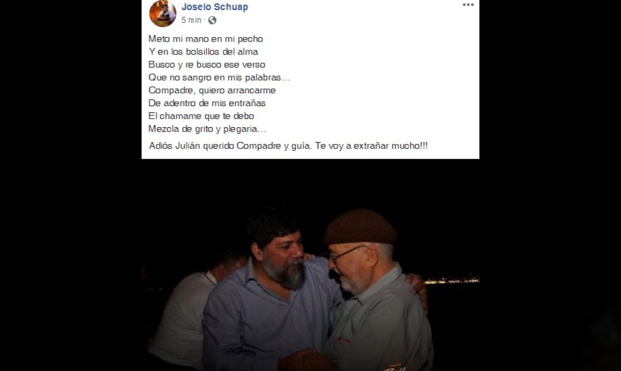Click the line 'De adentro de mis entrañas'
This screenshot has width=621, height=371.
pyautogui.click(x=207, y=103)
